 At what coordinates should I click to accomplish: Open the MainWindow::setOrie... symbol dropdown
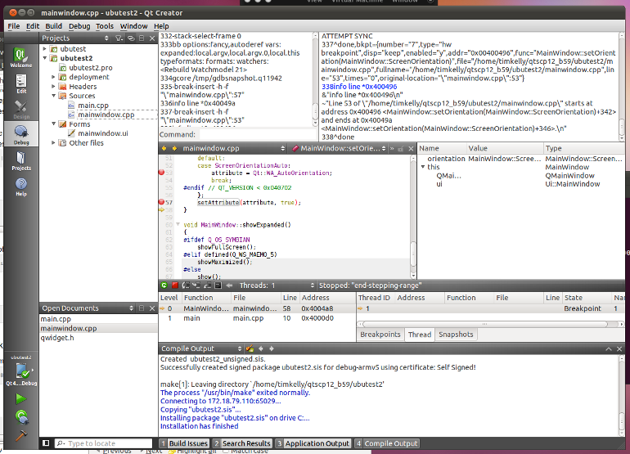[x=340, y=148]
